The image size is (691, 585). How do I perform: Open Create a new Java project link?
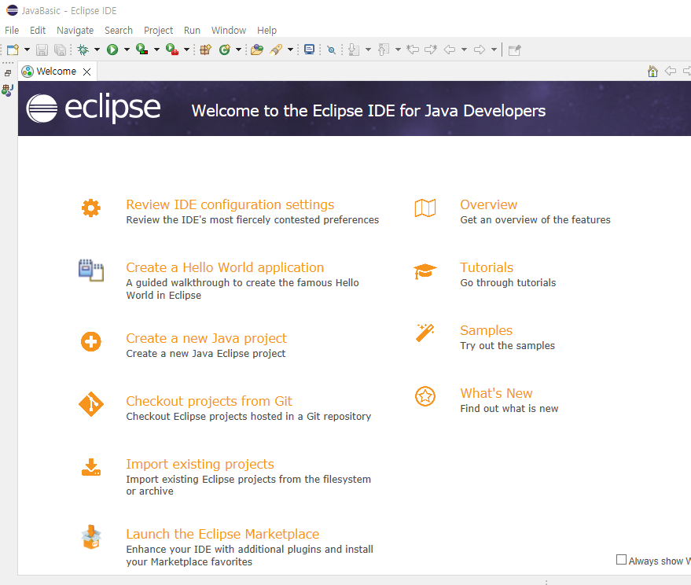click(206, 338)
